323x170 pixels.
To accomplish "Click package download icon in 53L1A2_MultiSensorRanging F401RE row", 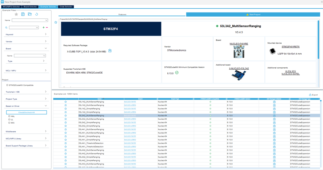I will click(274, 102).
